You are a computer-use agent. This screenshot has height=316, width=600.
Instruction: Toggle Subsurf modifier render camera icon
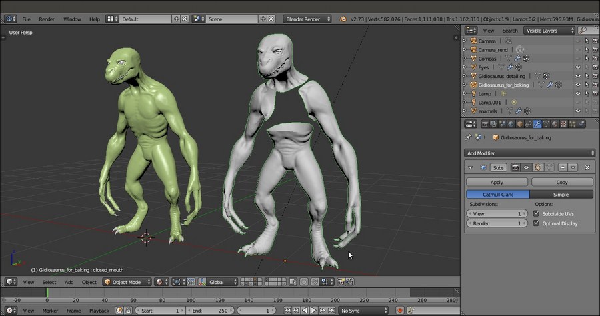(x=515, y=167)
